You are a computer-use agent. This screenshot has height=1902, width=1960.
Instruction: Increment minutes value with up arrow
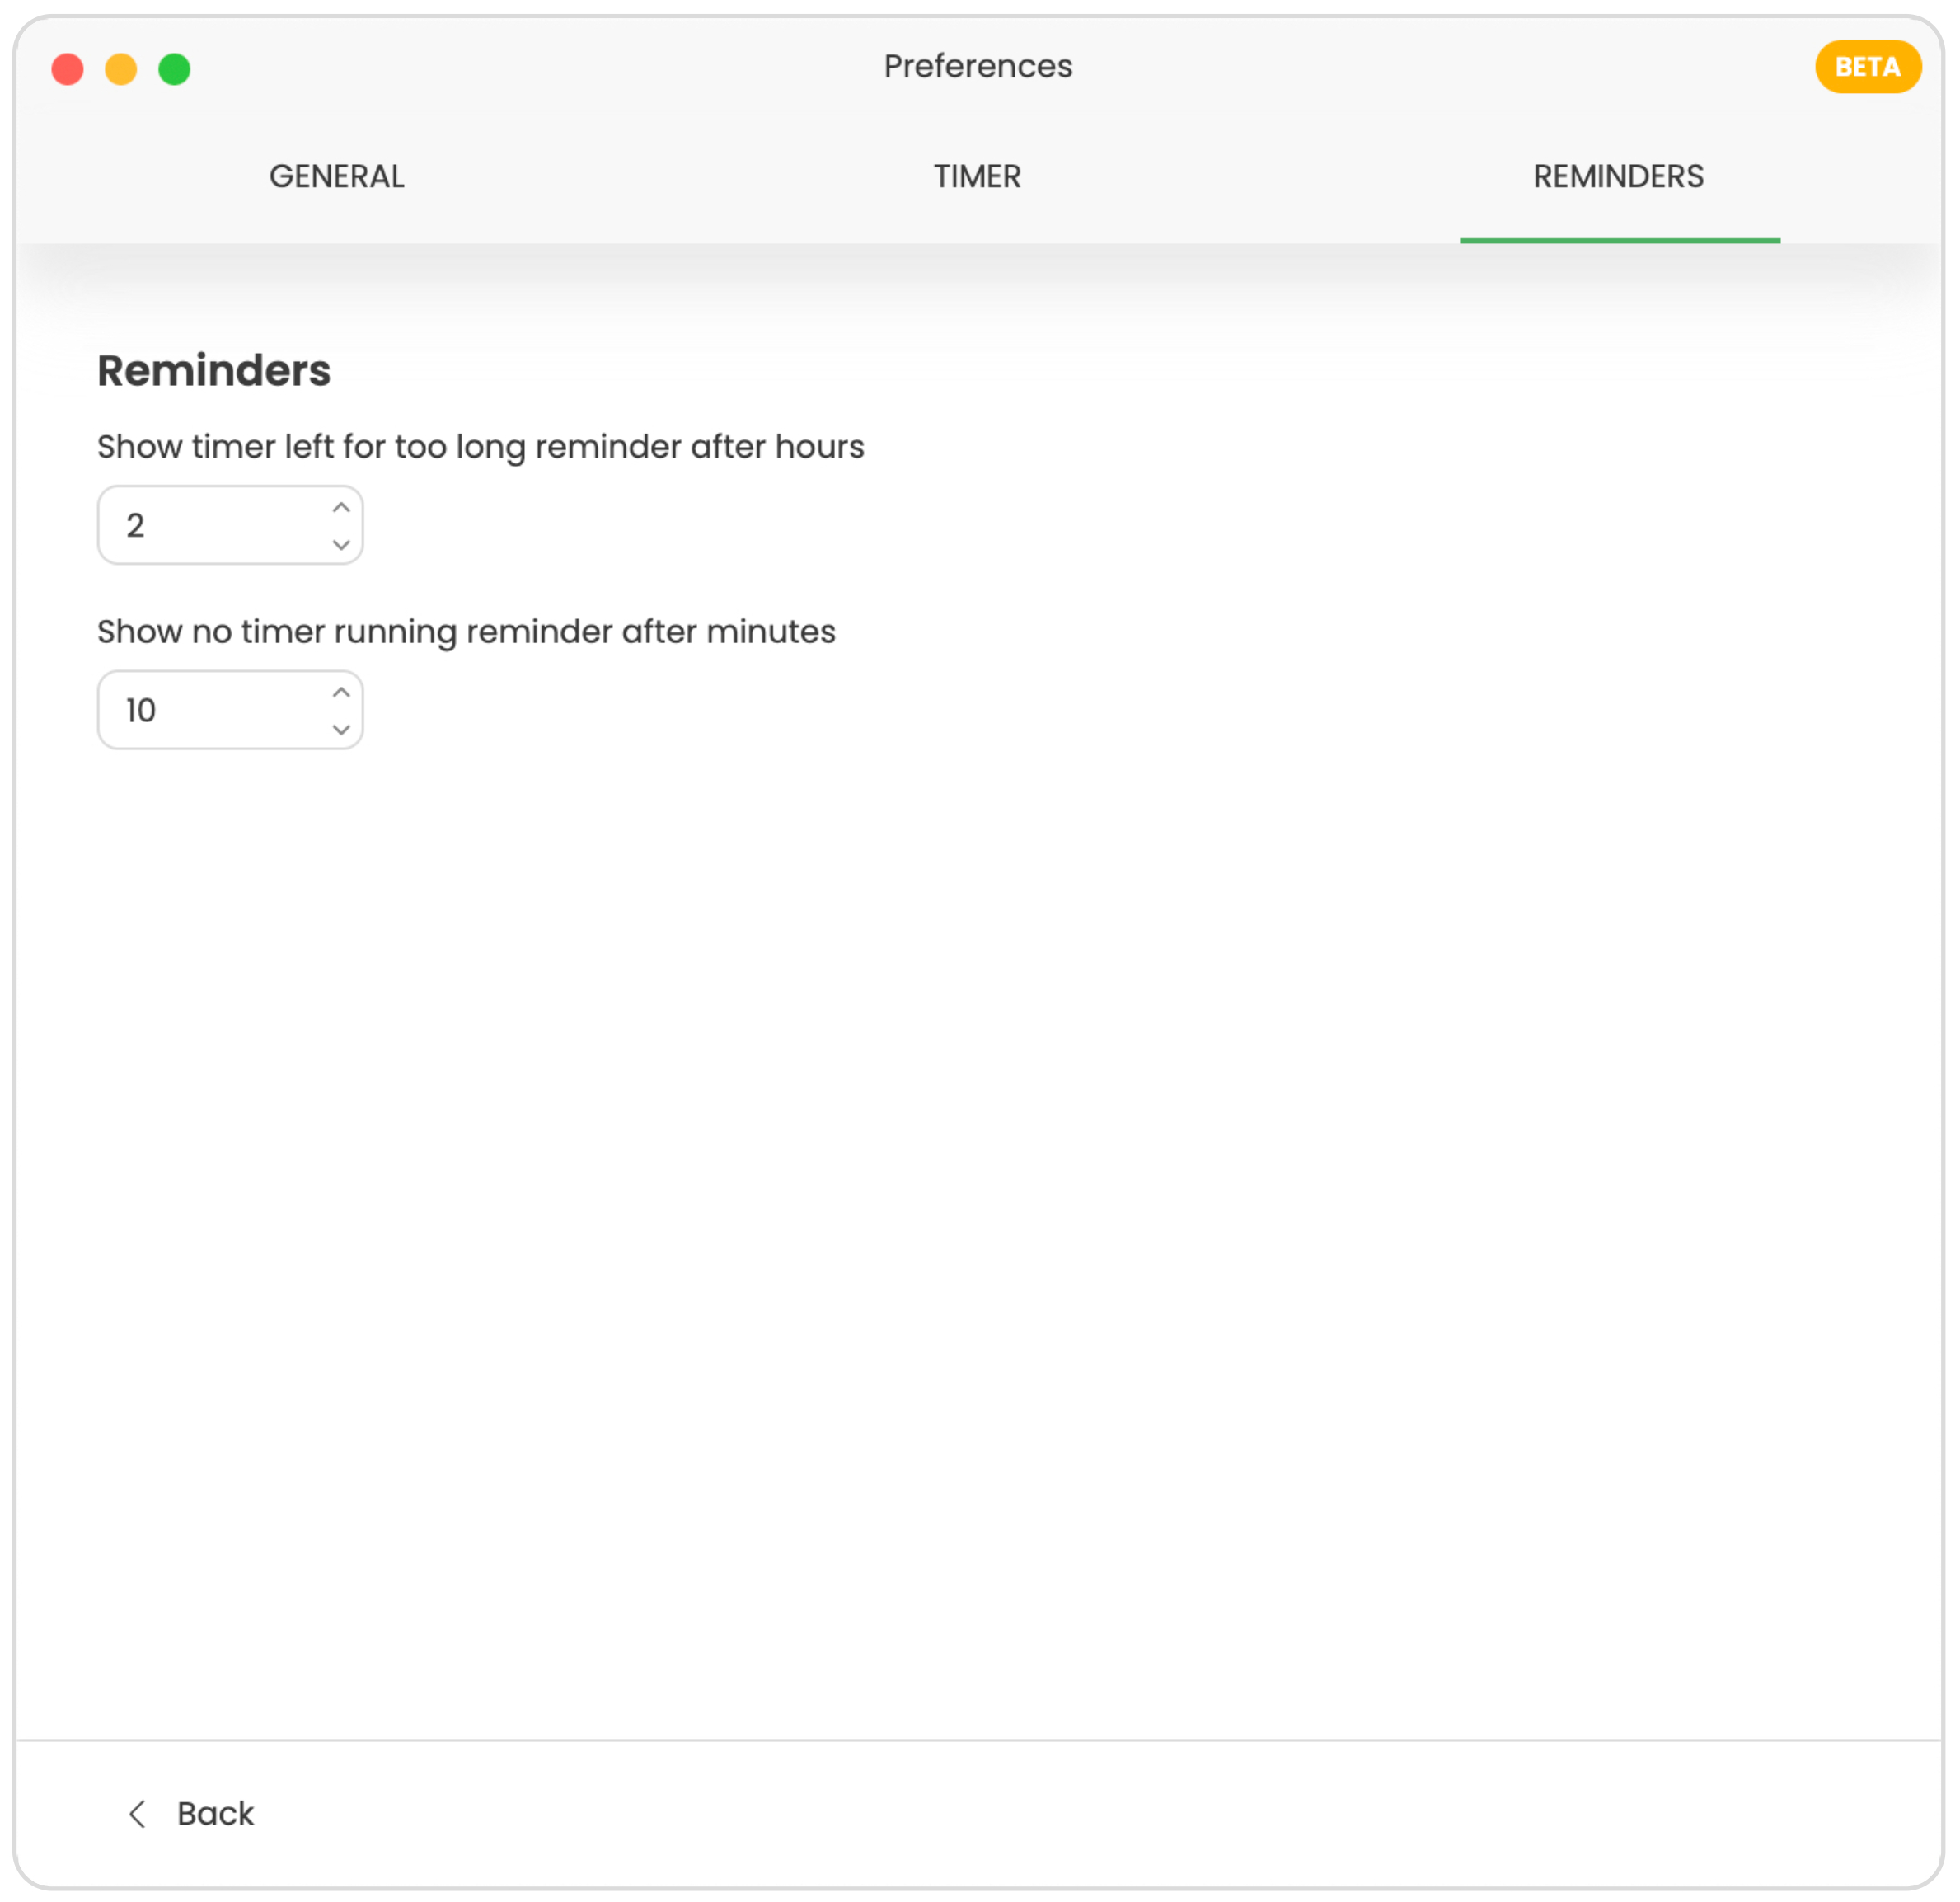(x=341, y=693)
